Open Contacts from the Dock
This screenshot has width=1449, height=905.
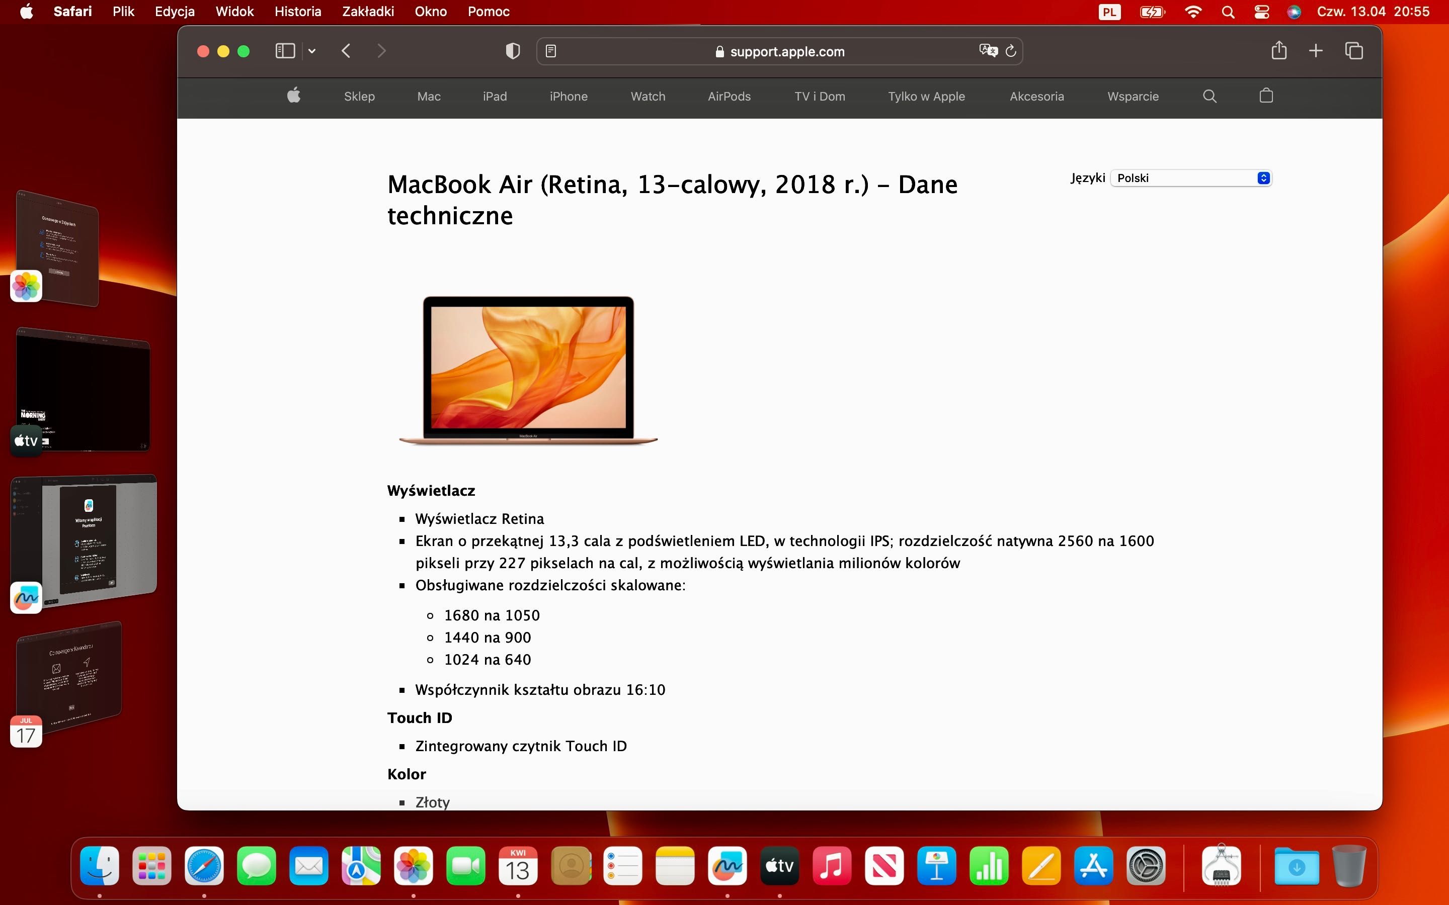[571, 865]
